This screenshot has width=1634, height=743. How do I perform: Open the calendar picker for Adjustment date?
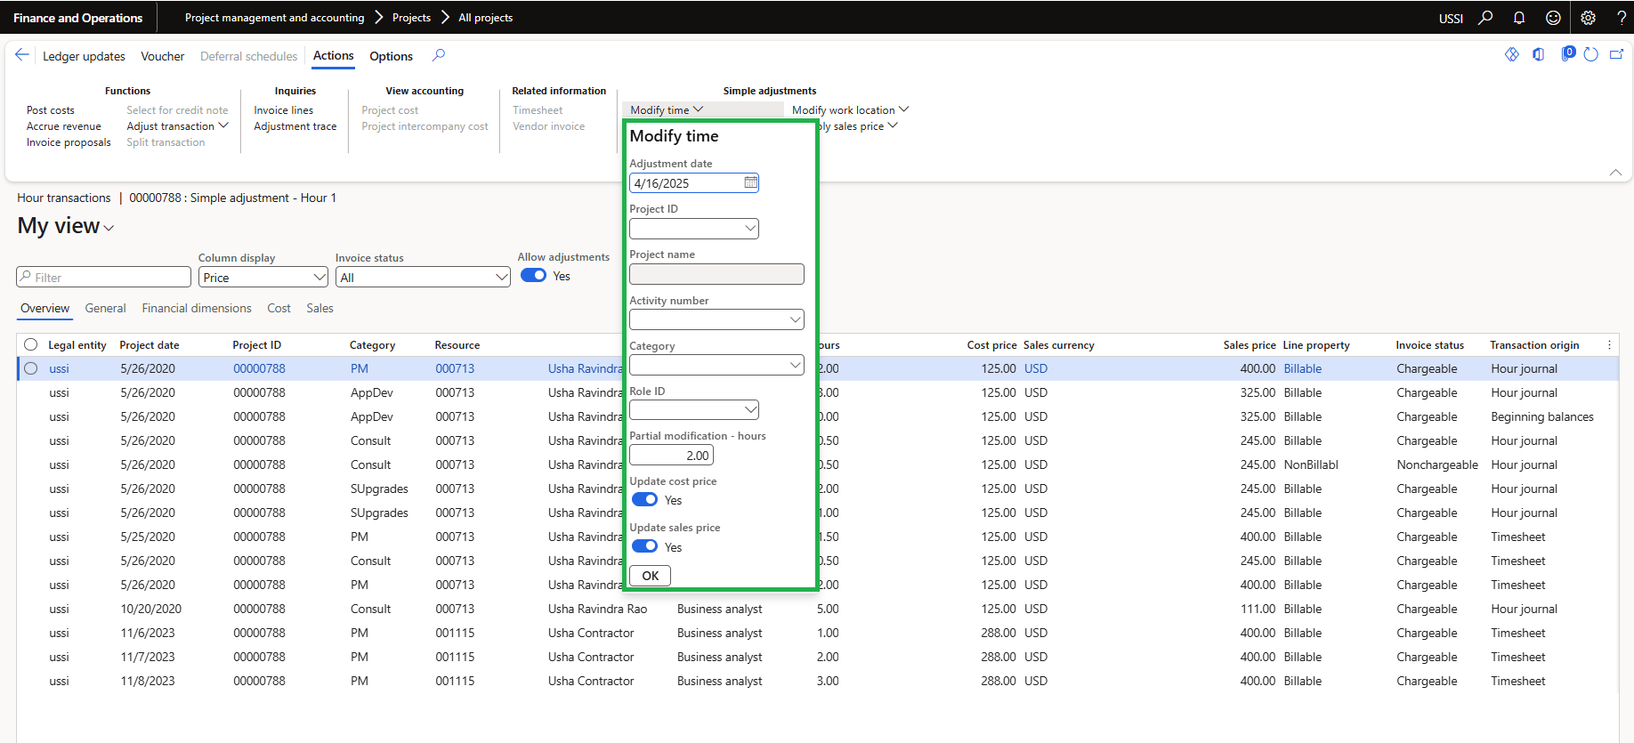[750, 183]
